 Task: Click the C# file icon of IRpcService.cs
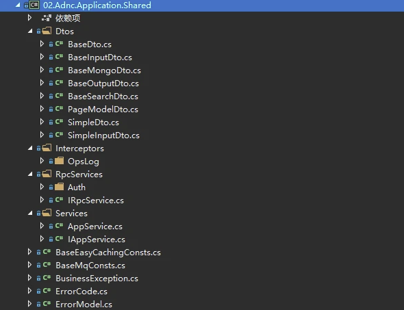click(60, 200)
